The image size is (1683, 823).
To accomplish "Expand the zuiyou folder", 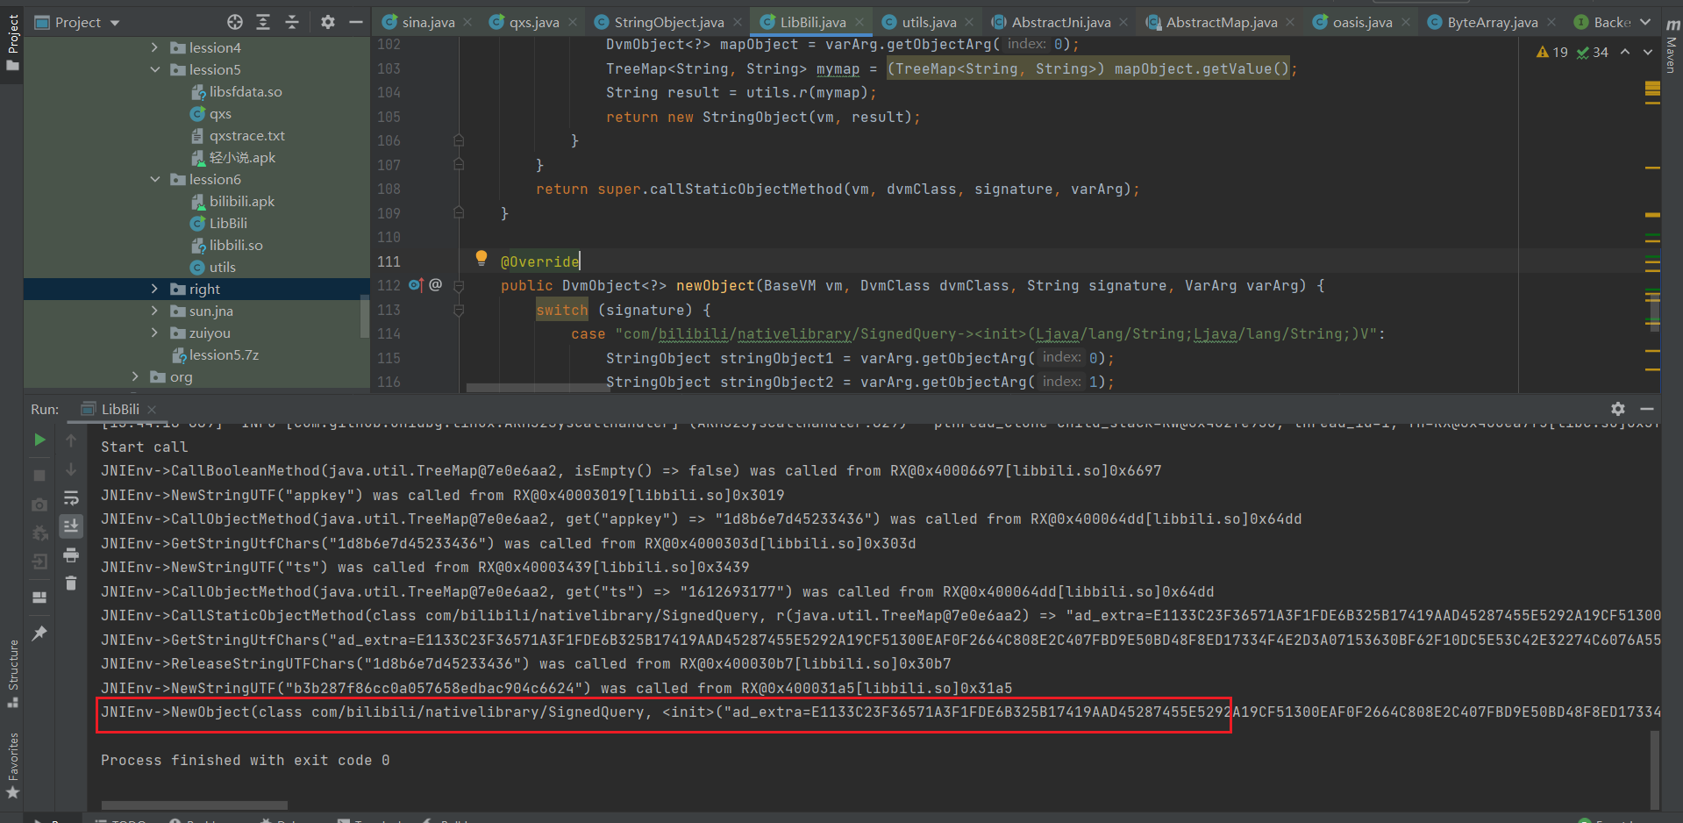I will (x=154, y=333).
